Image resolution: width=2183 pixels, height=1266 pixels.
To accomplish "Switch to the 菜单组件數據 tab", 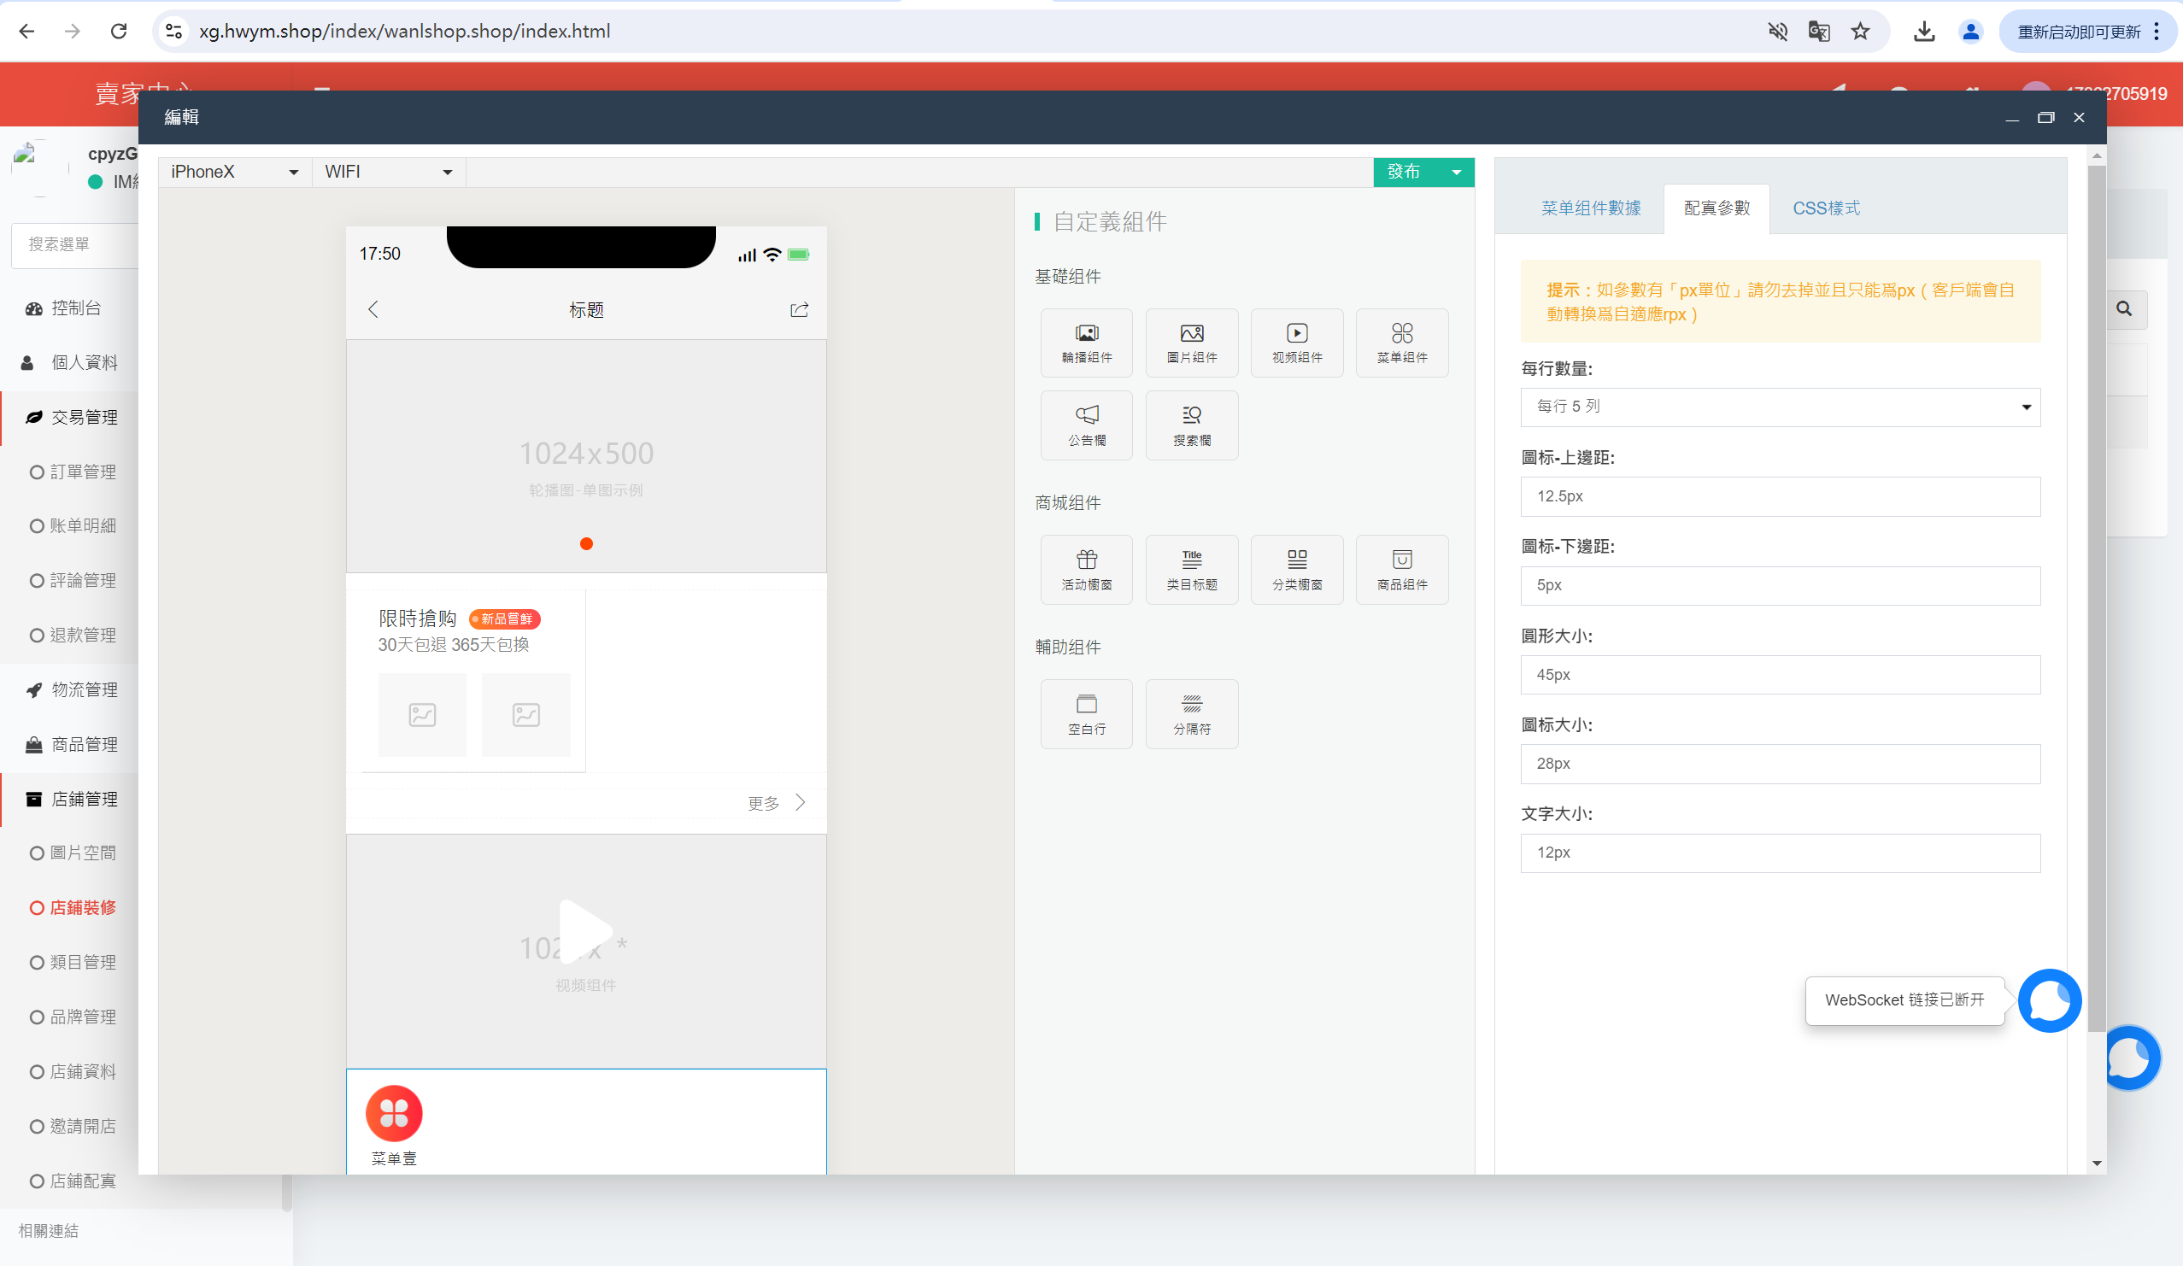I will 1591,208.
